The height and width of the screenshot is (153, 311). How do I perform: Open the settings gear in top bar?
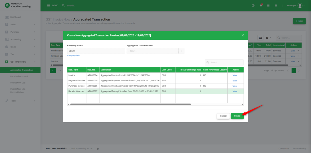point(276,5)
